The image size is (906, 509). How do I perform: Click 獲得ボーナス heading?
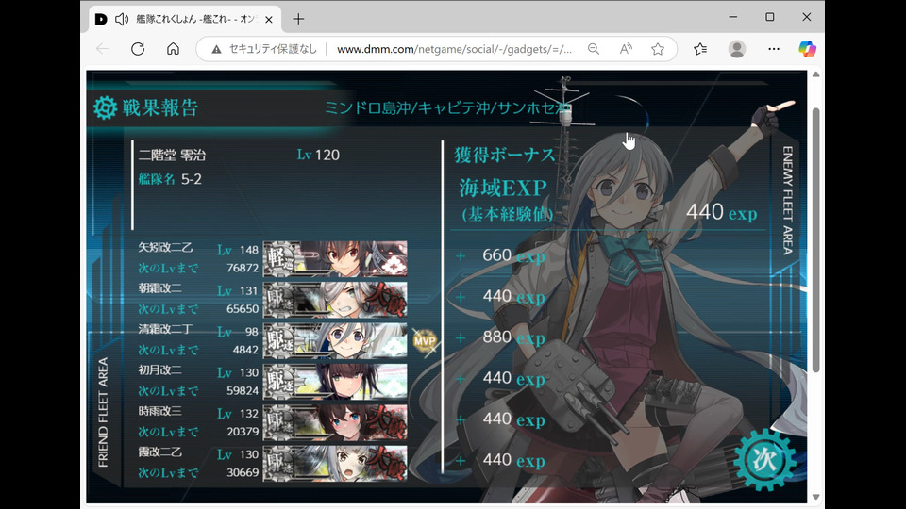[x=504, y=155]
